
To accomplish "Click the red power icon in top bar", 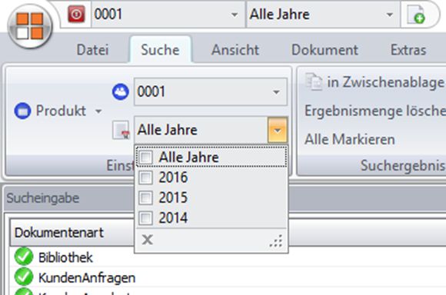I will (x=76, y=14).
